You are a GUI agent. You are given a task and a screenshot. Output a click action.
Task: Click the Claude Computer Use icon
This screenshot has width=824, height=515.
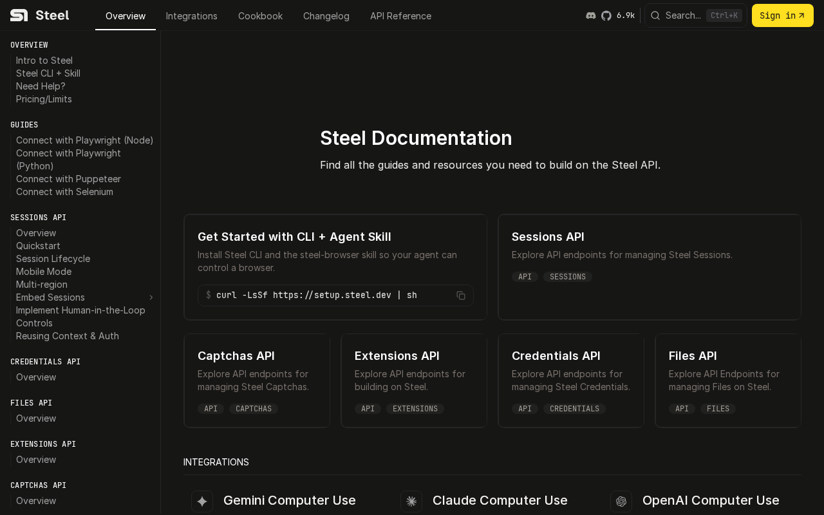[x=411, y=501]
